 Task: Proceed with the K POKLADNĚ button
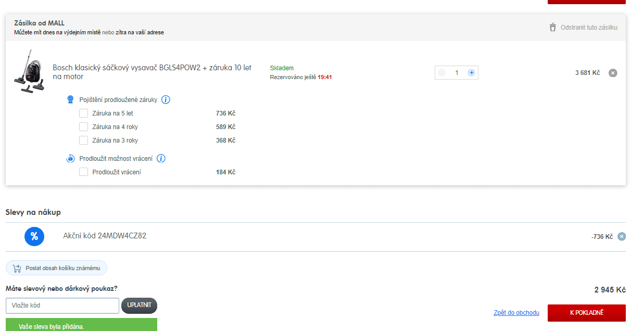point(586,313)
